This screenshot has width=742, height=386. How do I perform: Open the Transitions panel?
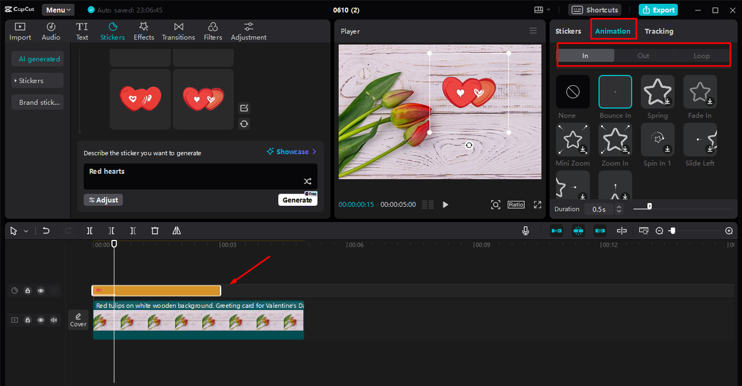tap(179, 31)
